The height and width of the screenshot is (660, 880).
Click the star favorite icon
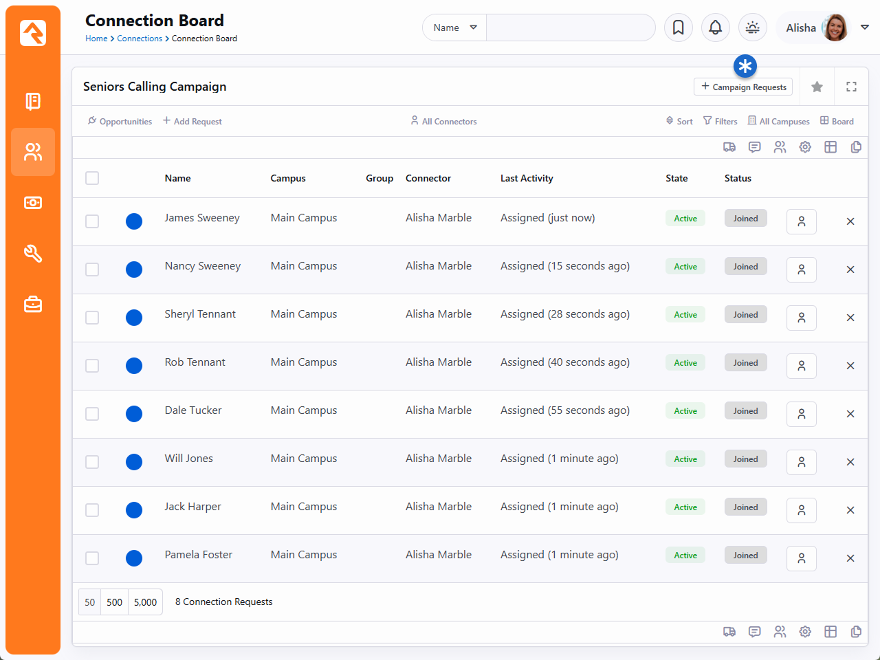(x=817, y=87)
